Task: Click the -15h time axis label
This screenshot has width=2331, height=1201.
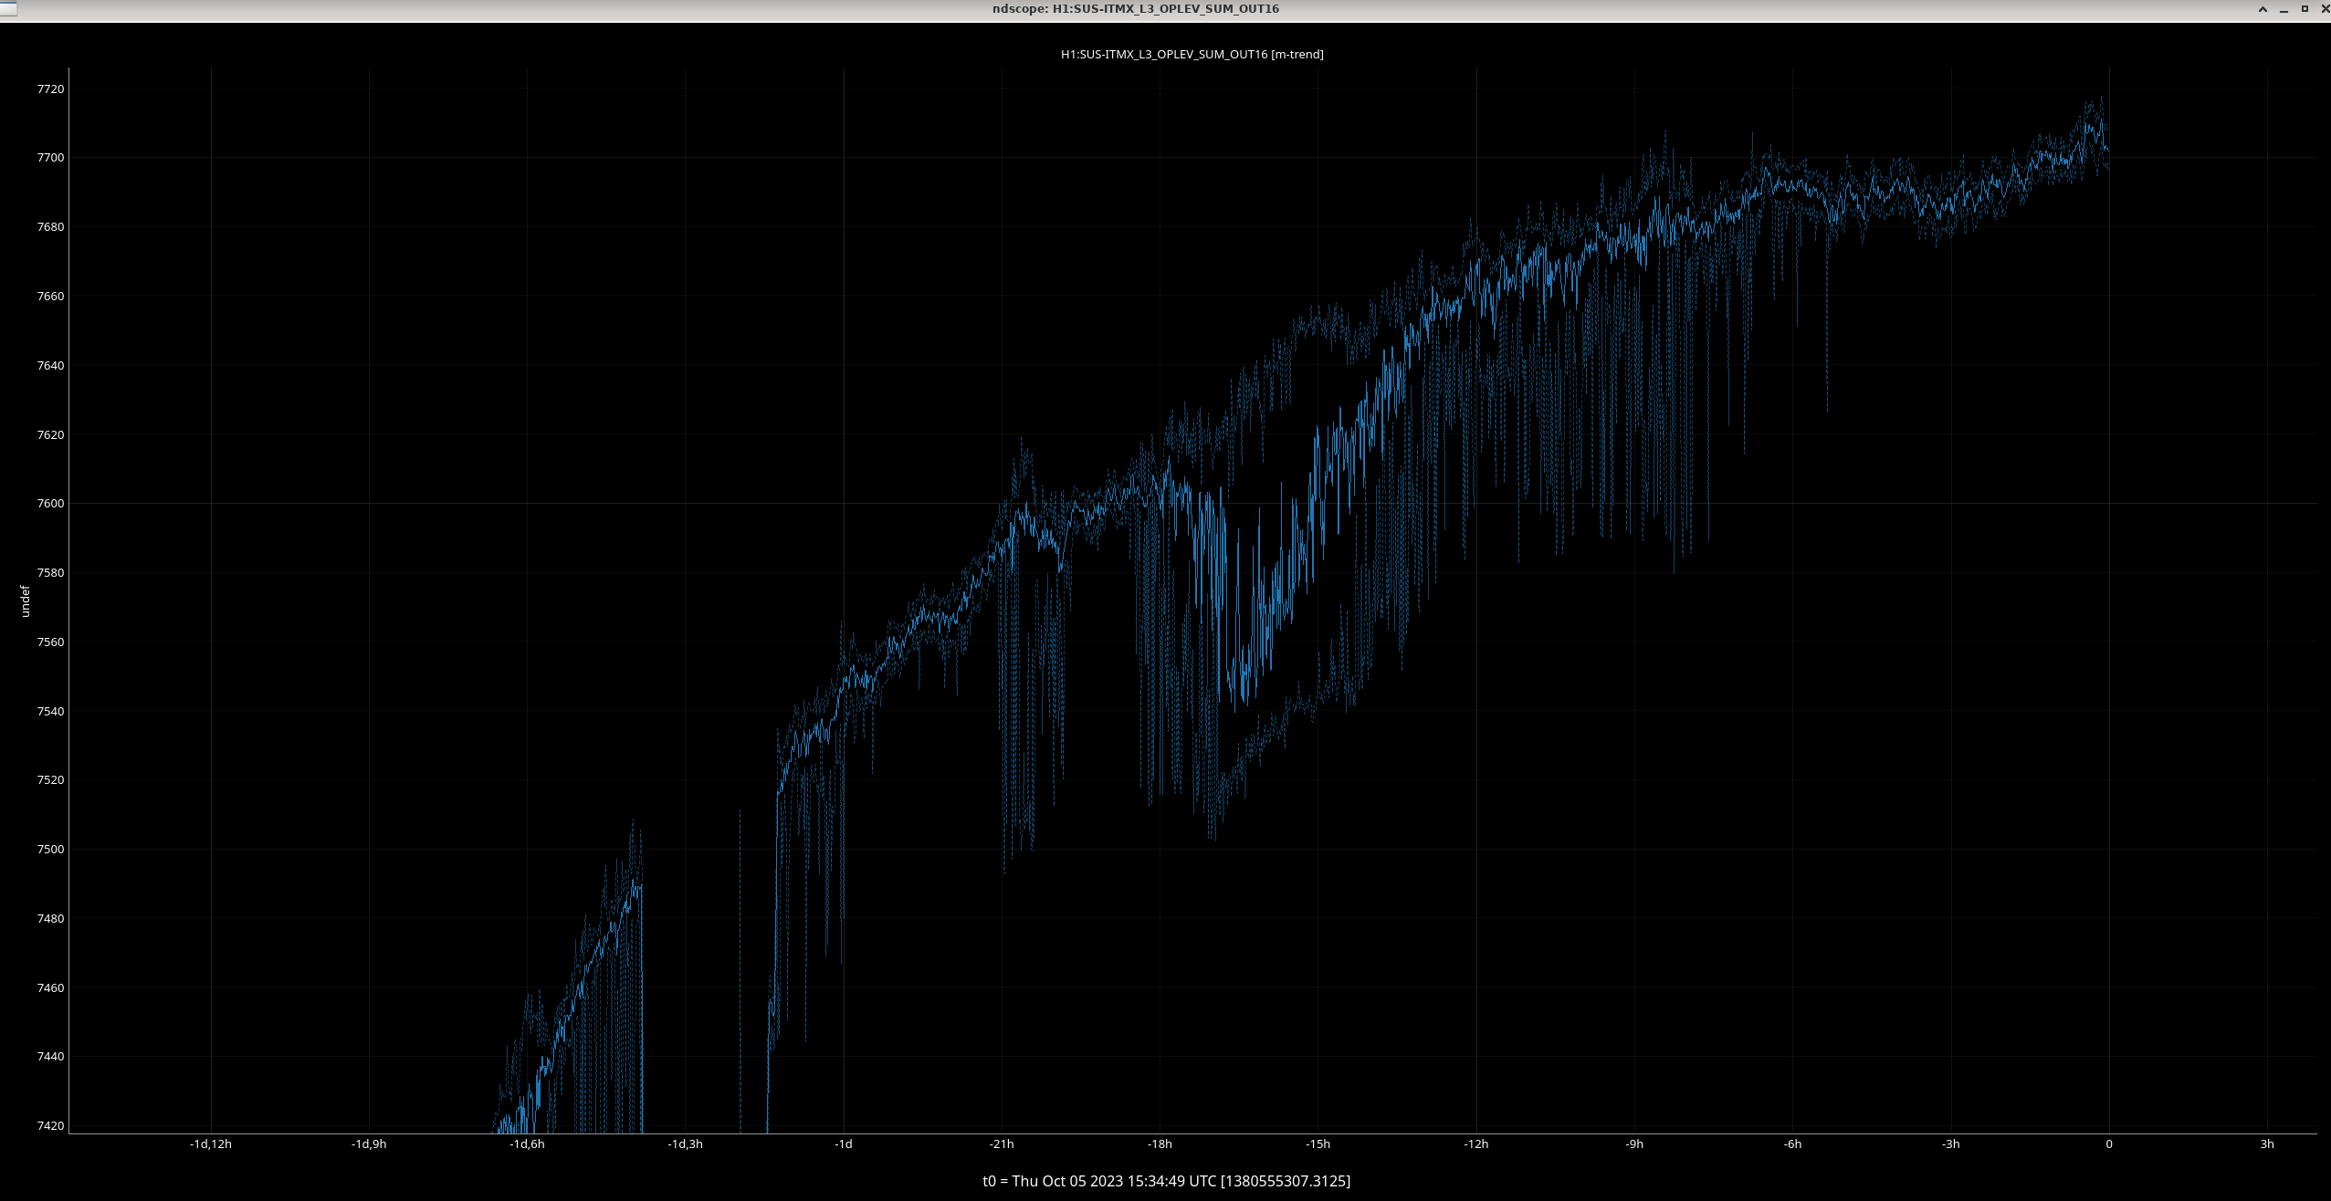Action: (x=1318, y=1144)
